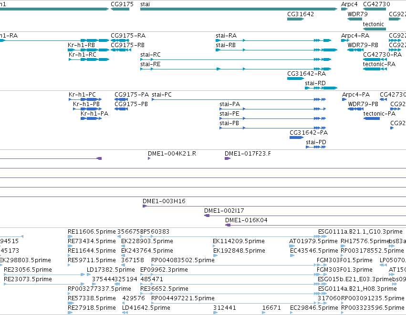
Task: Click EST EK114209.5prime
Action: [x=214, y=246]
